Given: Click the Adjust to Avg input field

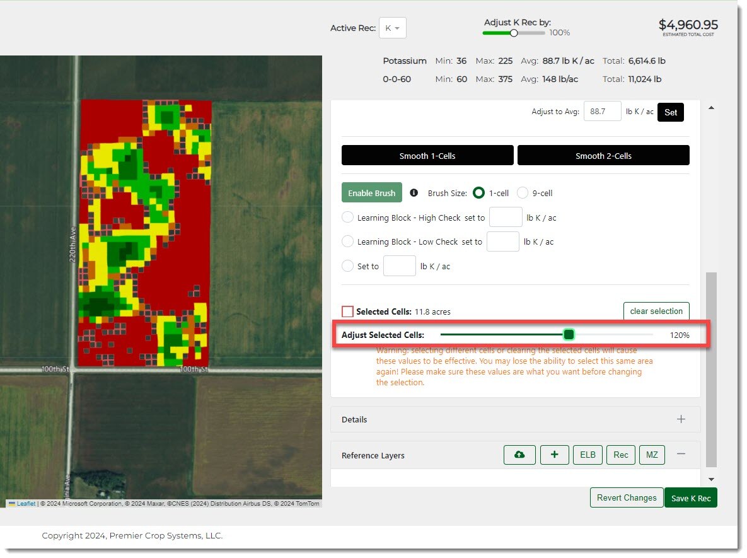Looking at the screenshot, I should pyautogui.click(x=602, y=112).
